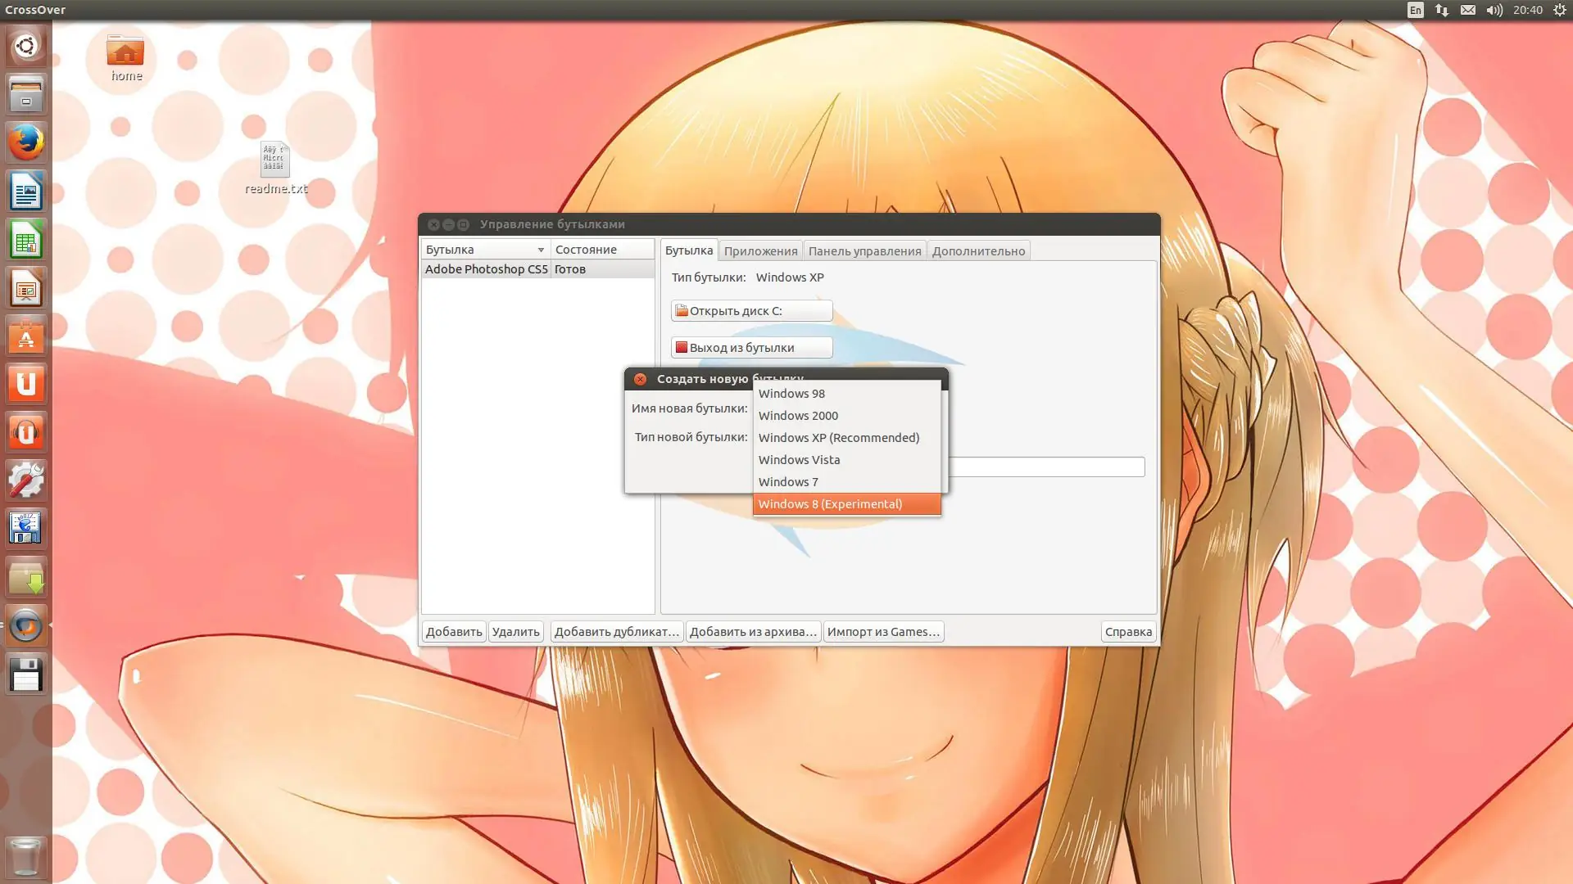Open Ubuntu Software Center icon

[x=25, y=336]
